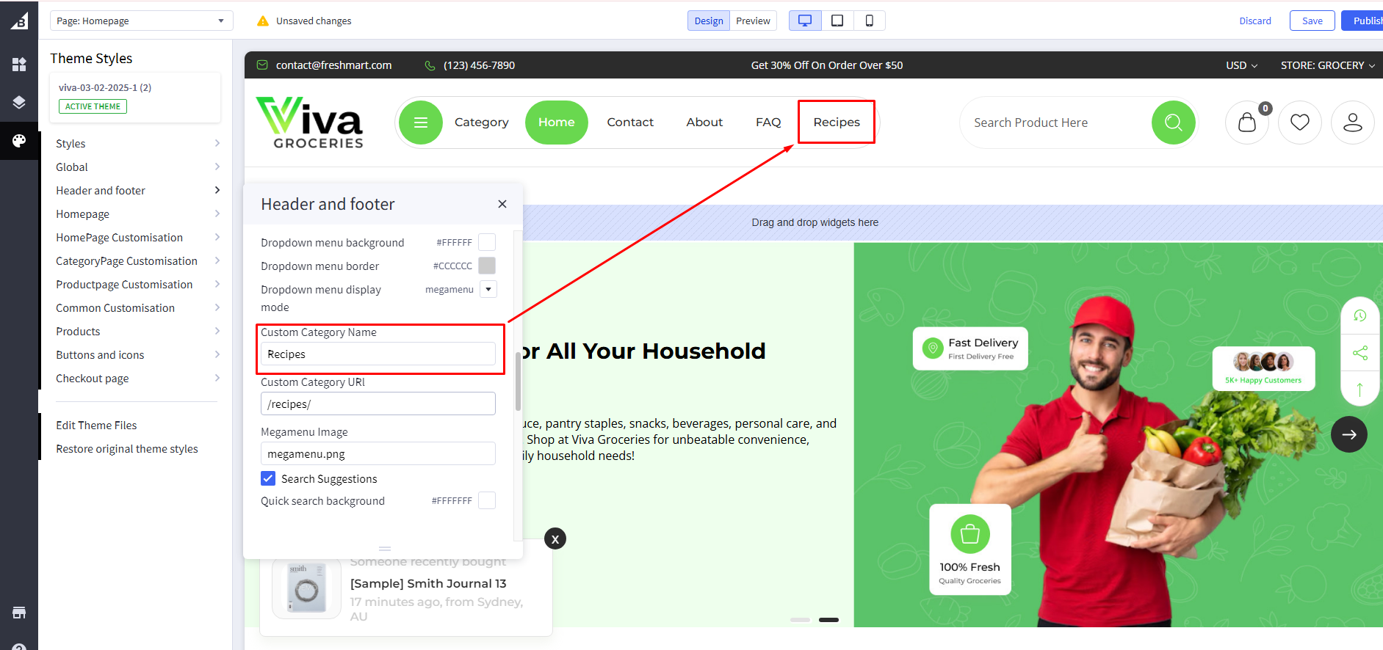
Task: Open the Recipes nav item
Action: (837, 123)
